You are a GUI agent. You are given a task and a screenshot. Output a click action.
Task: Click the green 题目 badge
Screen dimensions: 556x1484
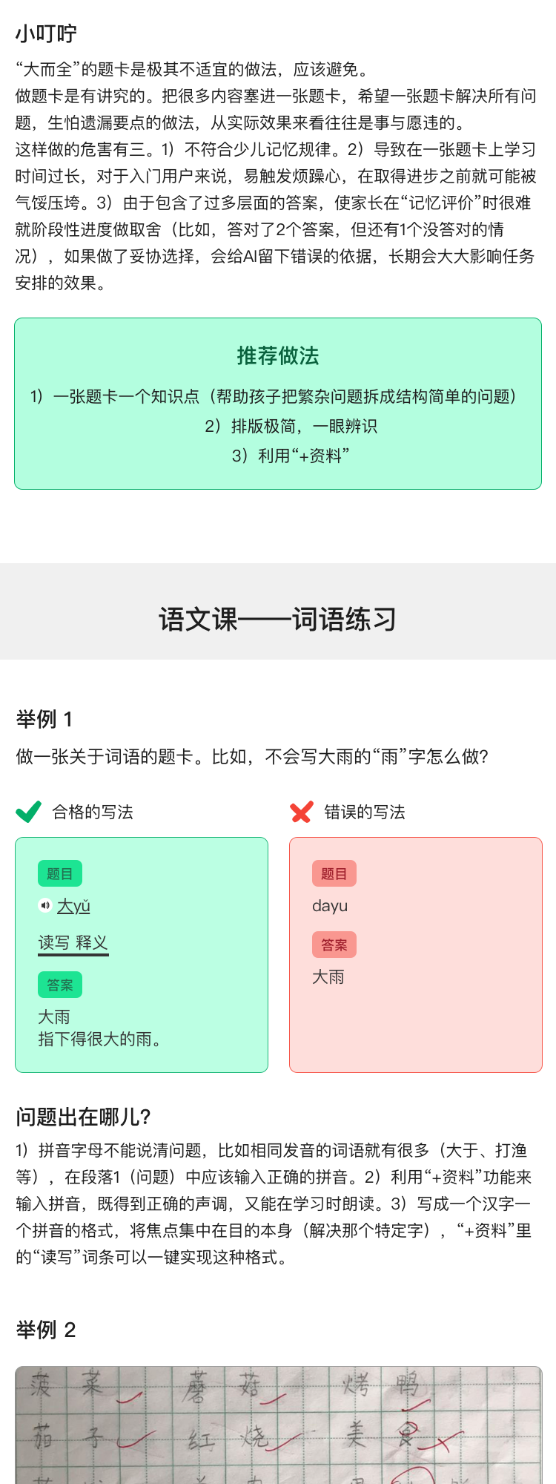click(x=60, y=873)
